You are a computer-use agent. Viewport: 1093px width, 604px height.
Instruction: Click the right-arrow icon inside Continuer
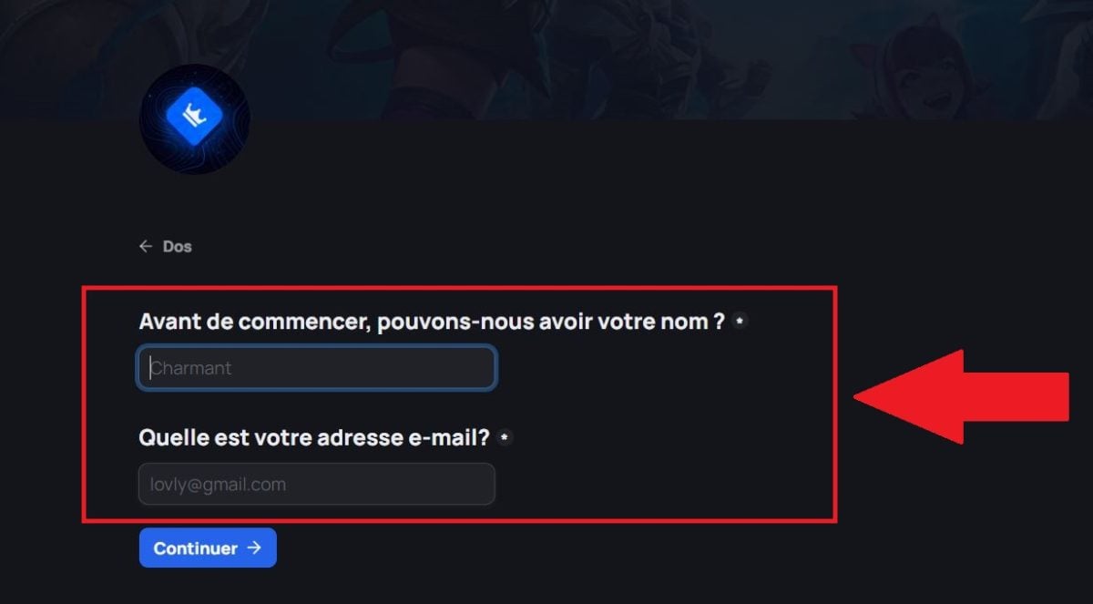(254, 548)
